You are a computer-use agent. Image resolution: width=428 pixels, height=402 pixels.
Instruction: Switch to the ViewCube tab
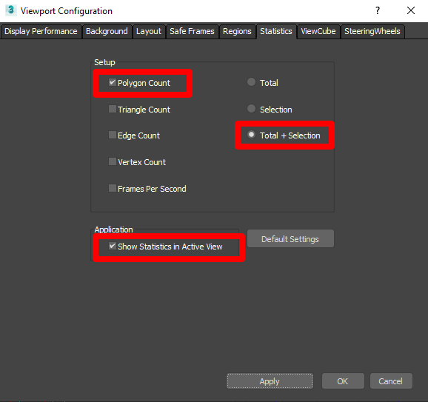[x=318, y=31]
